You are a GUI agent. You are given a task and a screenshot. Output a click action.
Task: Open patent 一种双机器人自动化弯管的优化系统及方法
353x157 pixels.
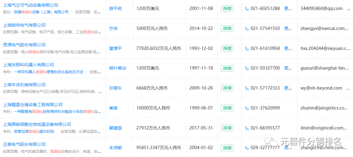tap(48, 72)
